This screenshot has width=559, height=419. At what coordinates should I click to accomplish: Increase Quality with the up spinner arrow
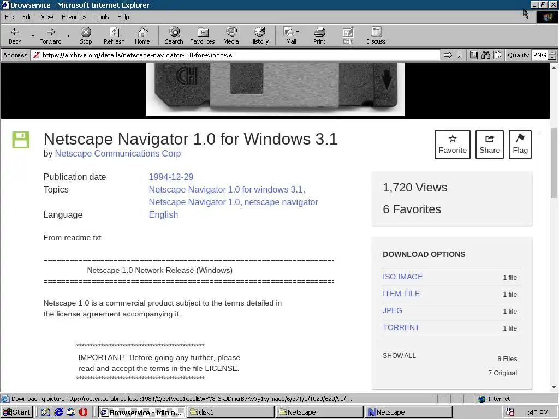[552, 53]
